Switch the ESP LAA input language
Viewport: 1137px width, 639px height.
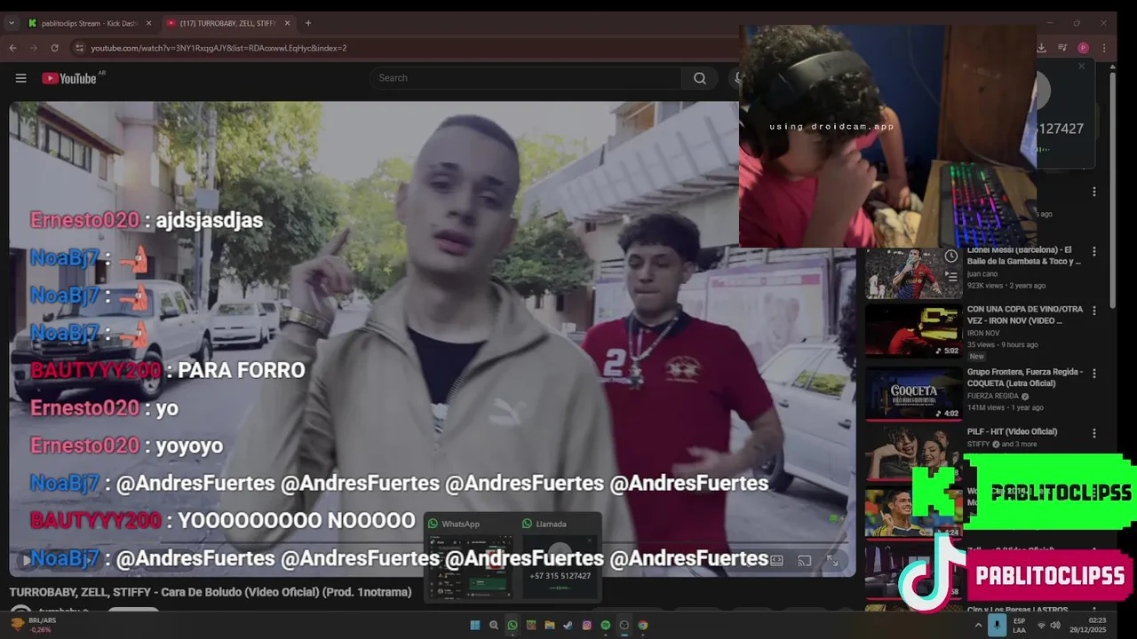[x=1019, y=625]
